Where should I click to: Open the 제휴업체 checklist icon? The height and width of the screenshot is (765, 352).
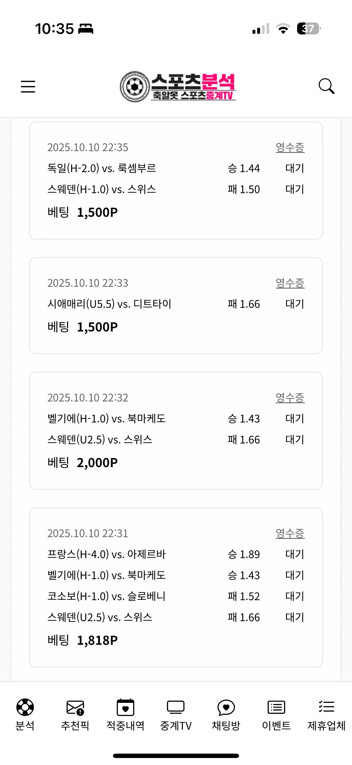pyautogui.click(x=326, y=708)
